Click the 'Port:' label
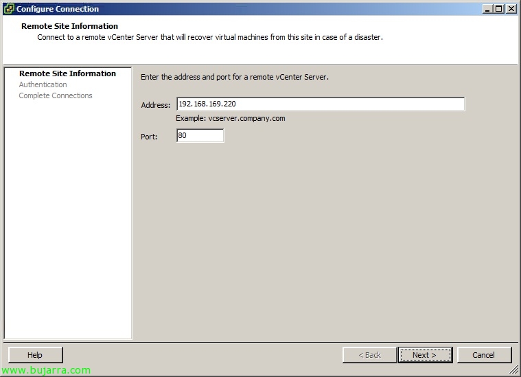Viewport: 521px width, 377px height. click(x=149, y=137)
